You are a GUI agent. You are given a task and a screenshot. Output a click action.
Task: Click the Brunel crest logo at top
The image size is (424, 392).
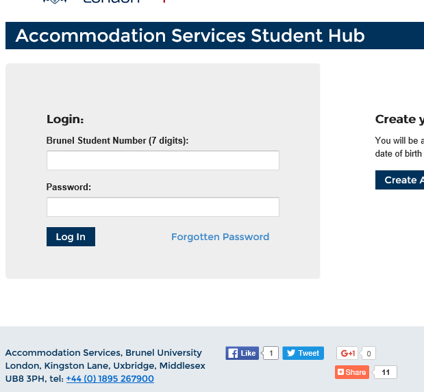pyautogui.click(x=55, y=2)
